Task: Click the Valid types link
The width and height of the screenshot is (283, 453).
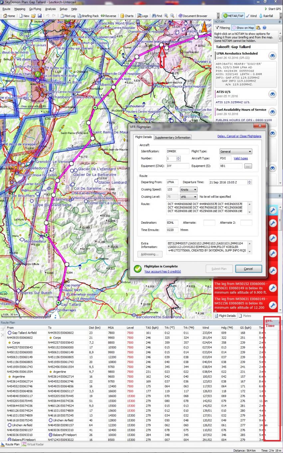Action: [241, 158]
